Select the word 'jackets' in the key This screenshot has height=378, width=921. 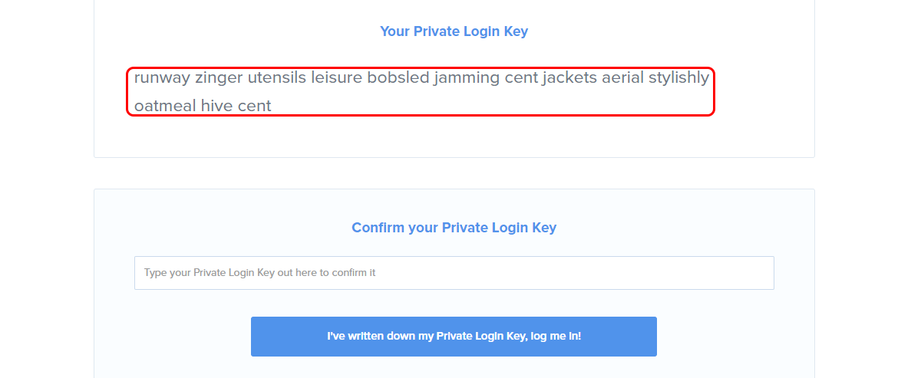569,78
